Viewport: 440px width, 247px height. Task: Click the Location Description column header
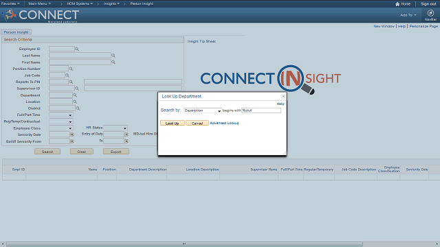click(x=202, y=169)
